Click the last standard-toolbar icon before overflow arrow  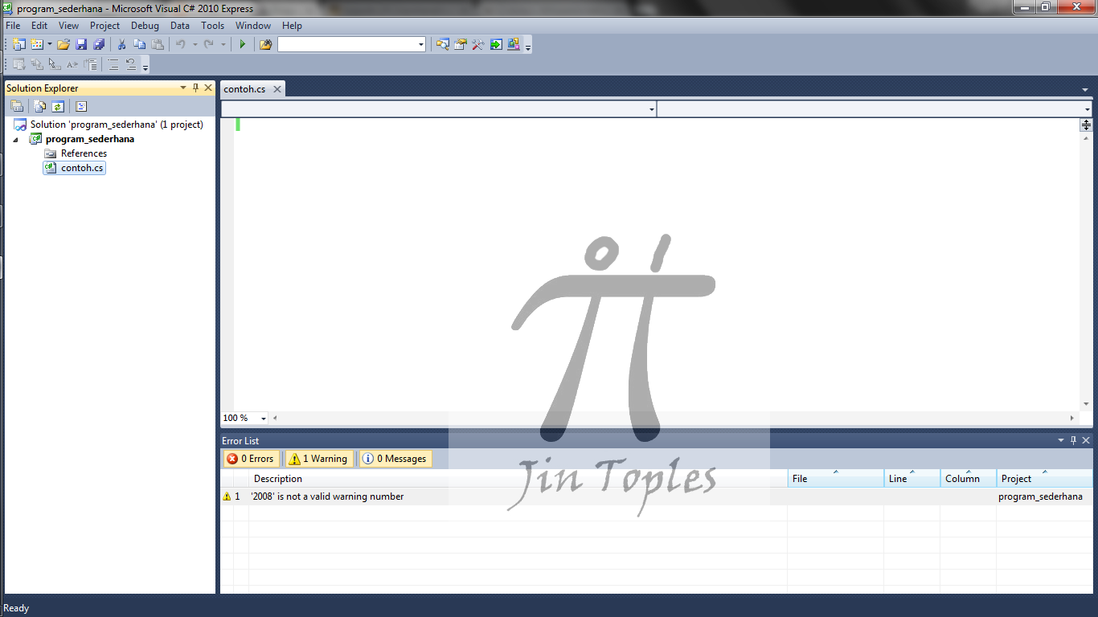pos(514,44)
